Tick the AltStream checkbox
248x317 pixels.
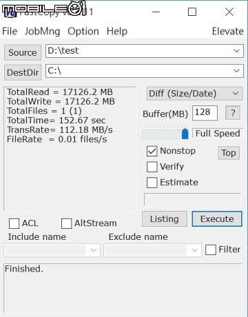coord(66,223)
